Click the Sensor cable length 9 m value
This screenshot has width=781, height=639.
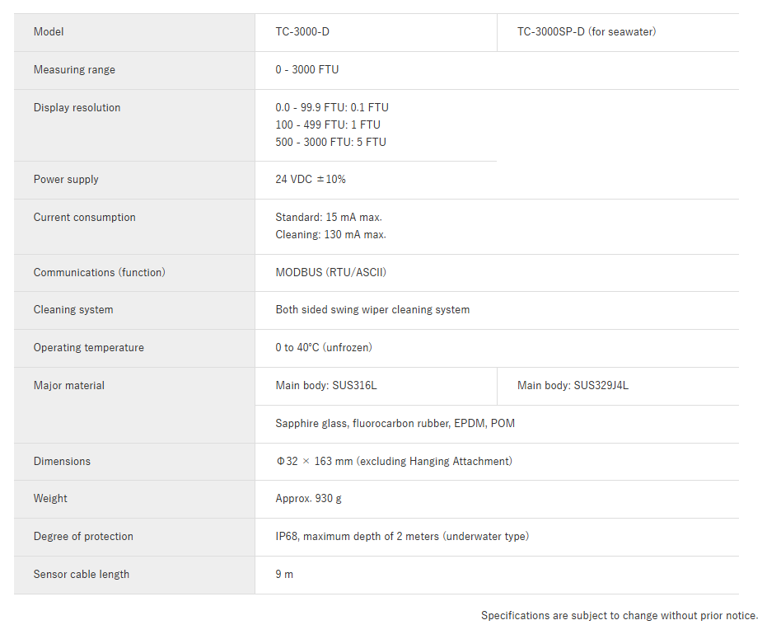coord(284,575)
